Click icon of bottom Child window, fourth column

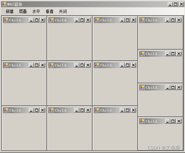click(142, 121)
